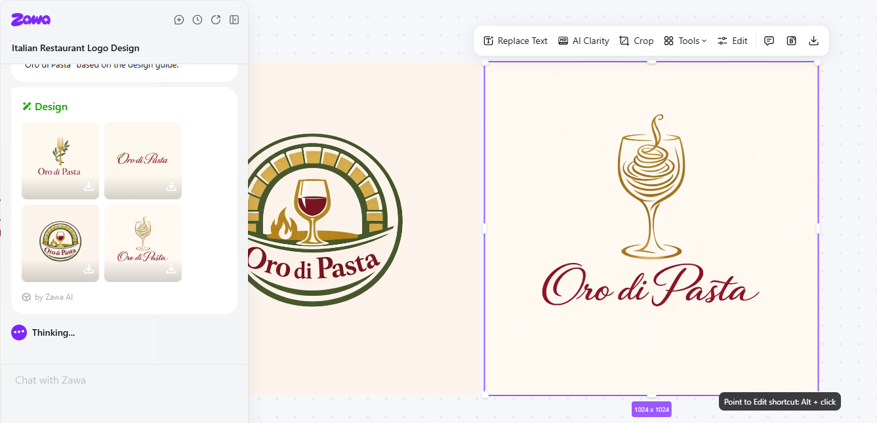Viewport: 877px width, 423px height.
Task: Open AI Clarity enhancement
Action: [x=583, y=41]
